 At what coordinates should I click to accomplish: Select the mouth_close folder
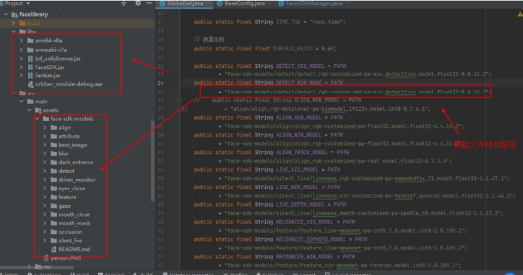click(x=74, y=214)
